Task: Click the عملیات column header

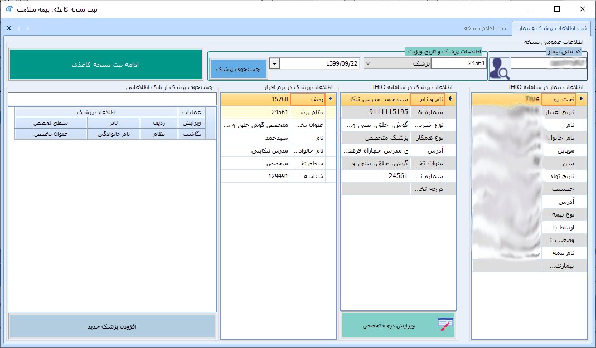Action: [192, 112]
